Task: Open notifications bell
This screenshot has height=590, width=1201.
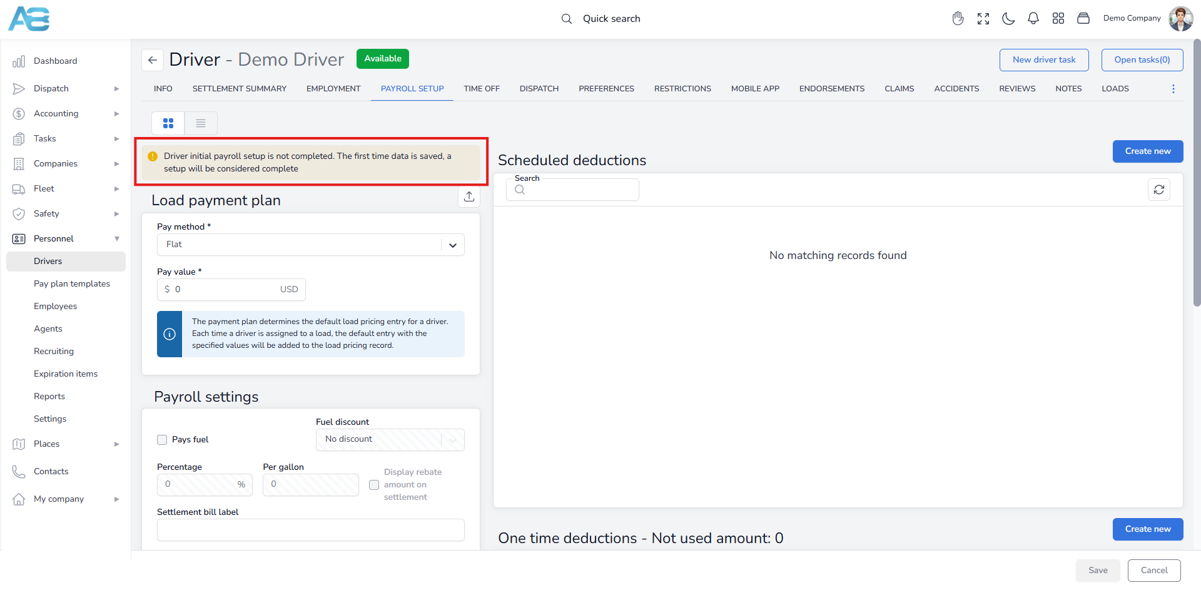Action: pos(1033,19)
